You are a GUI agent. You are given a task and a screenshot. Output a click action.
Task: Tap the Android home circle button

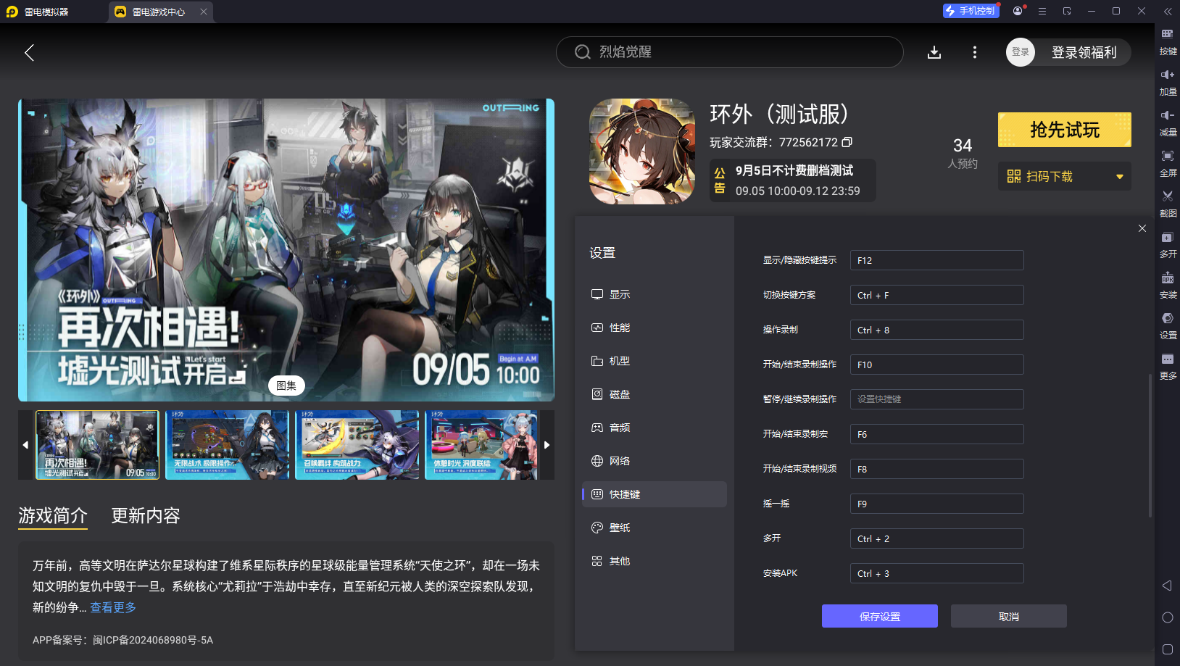[1167, 617]
